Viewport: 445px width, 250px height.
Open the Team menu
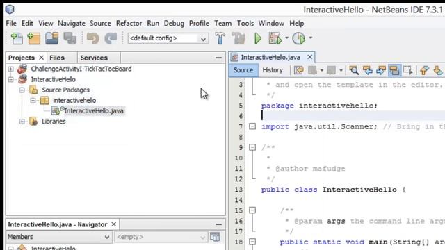coord(222,23)
